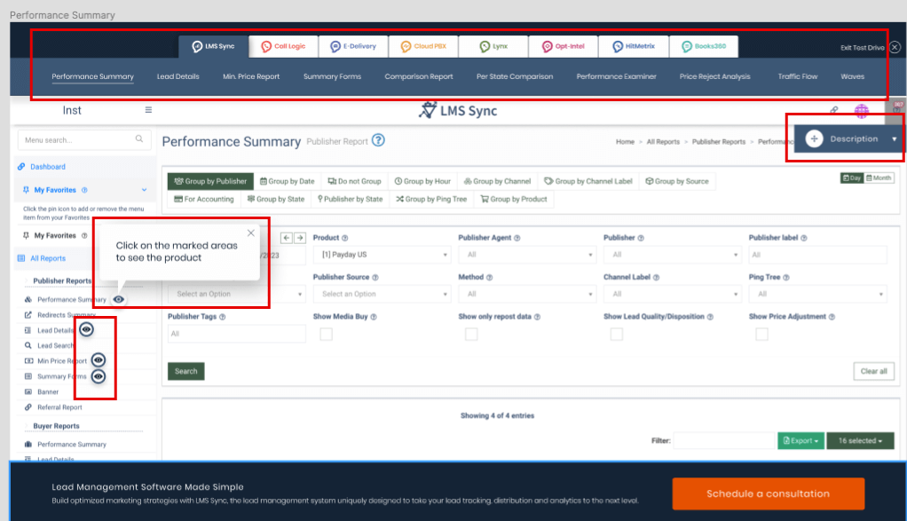Open the Export dropdown
Image resolution: width=907 pixels, height=521 pixels.
tap(801, 440)
